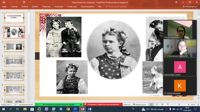
Task: Select the photo of two children on the slide
Action: [64, 37]
